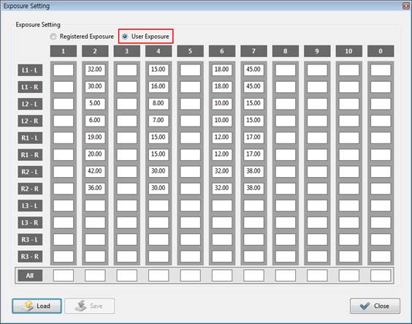Click the L1 - L row label
Image resolution: width=412 pixels, height=324 pixels.
click(x=30, y=70)
